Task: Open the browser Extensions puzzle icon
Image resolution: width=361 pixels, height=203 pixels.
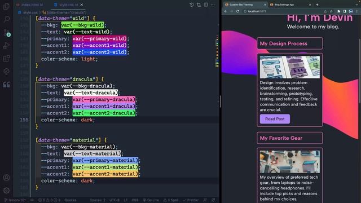Action: 338,11
